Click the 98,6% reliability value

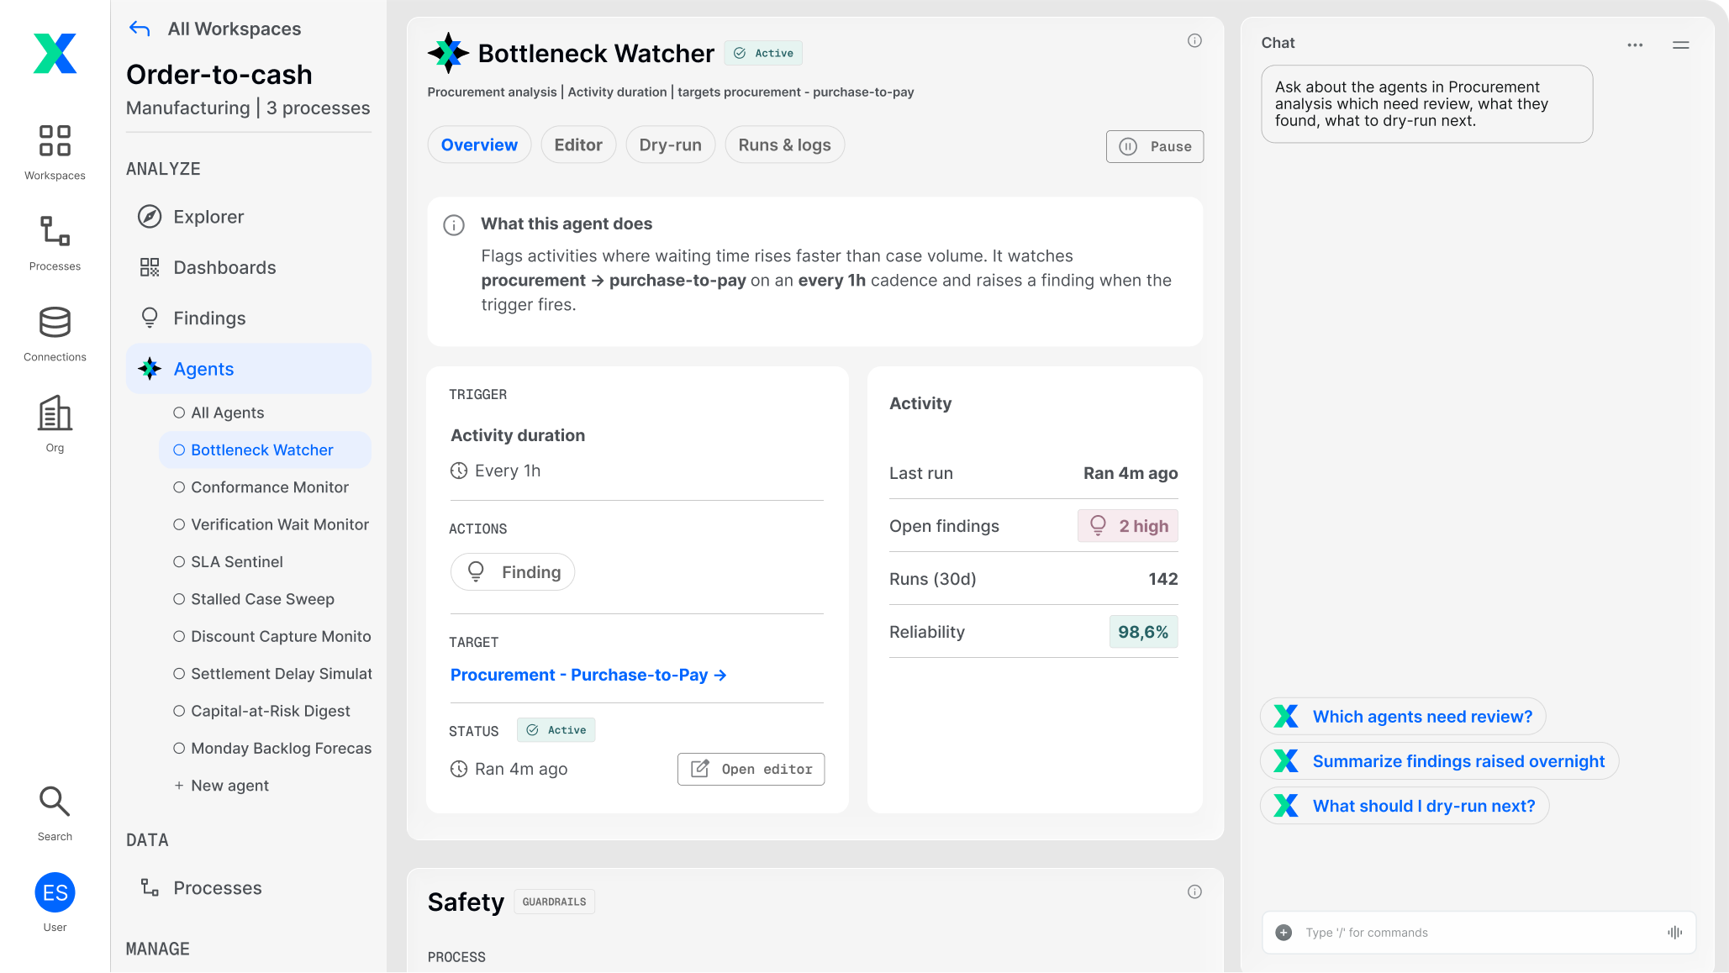(x=1143, y=632)
